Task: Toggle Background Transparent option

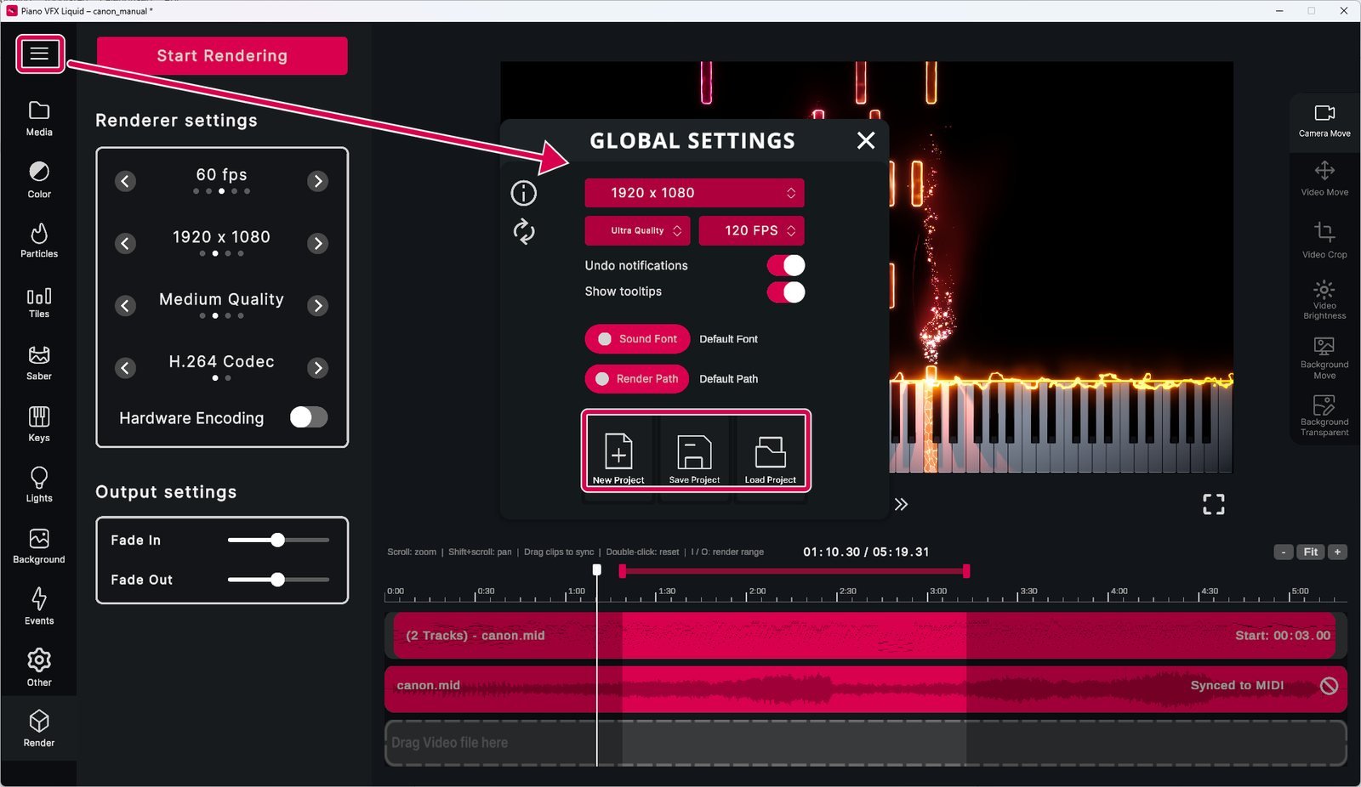Action: (1324, 416)
